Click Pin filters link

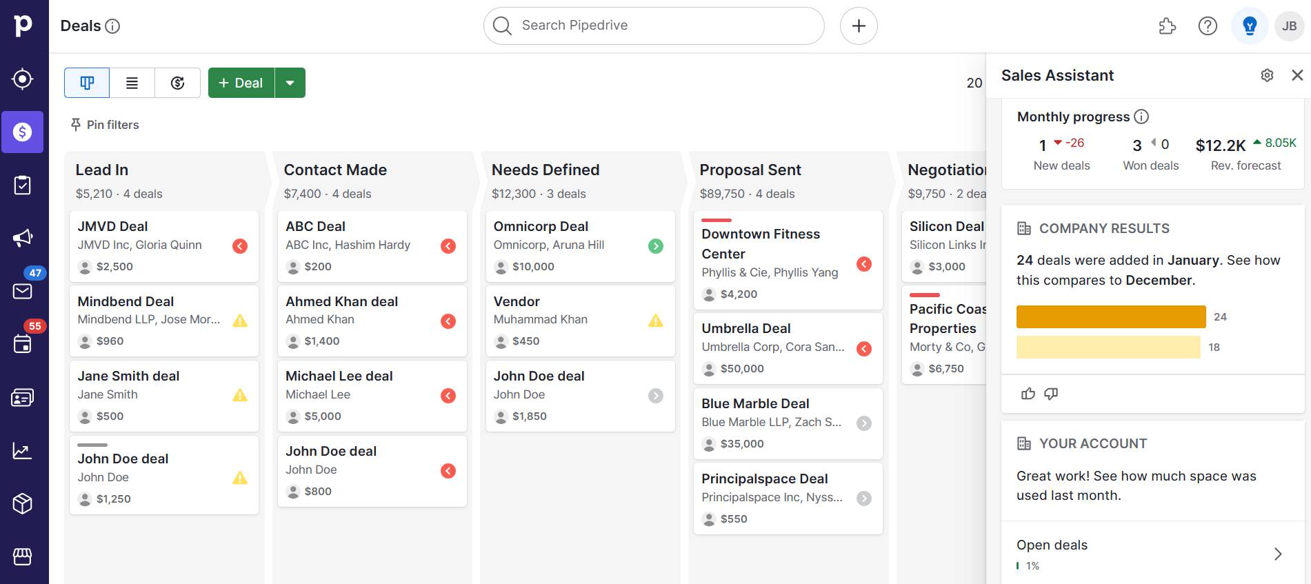click(105, 125)
